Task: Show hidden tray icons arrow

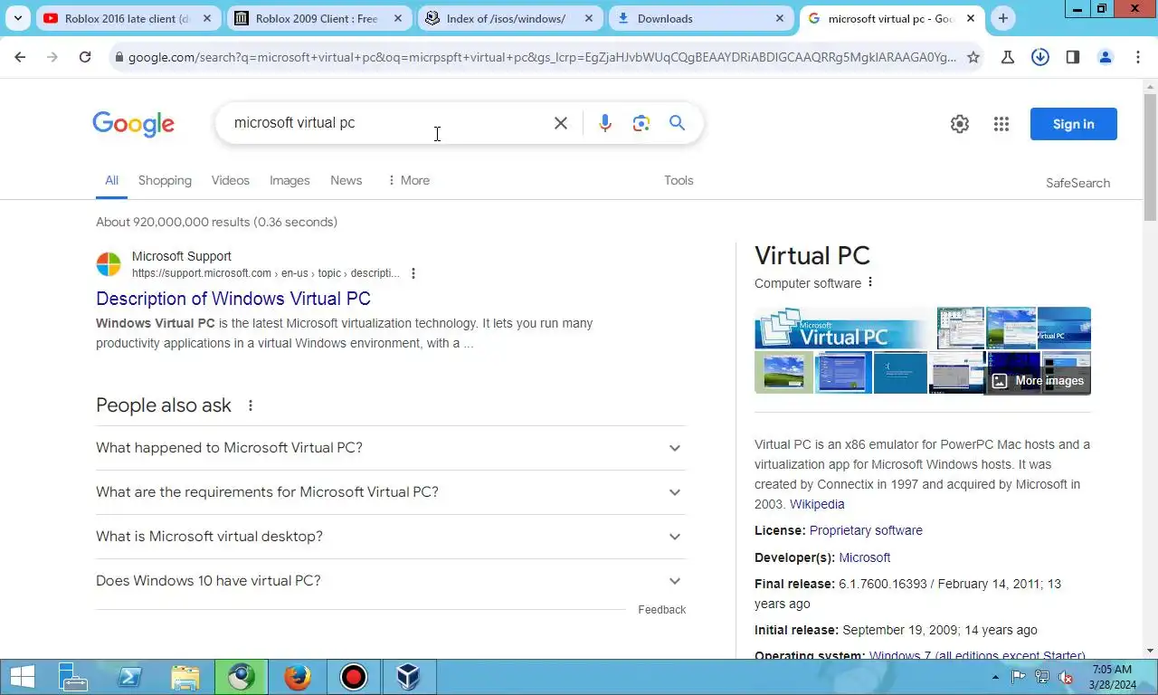Action: (x=996, y=677)
